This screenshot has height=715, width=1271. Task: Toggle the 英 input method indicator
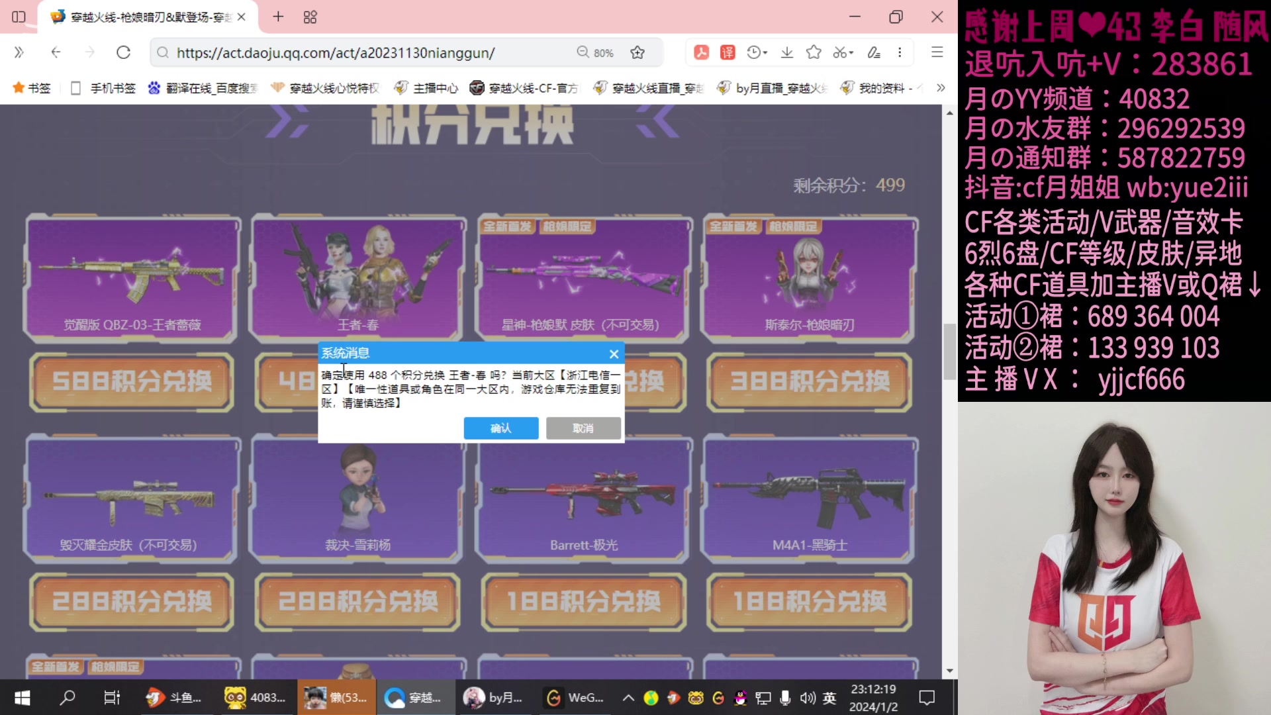(829, 698)
